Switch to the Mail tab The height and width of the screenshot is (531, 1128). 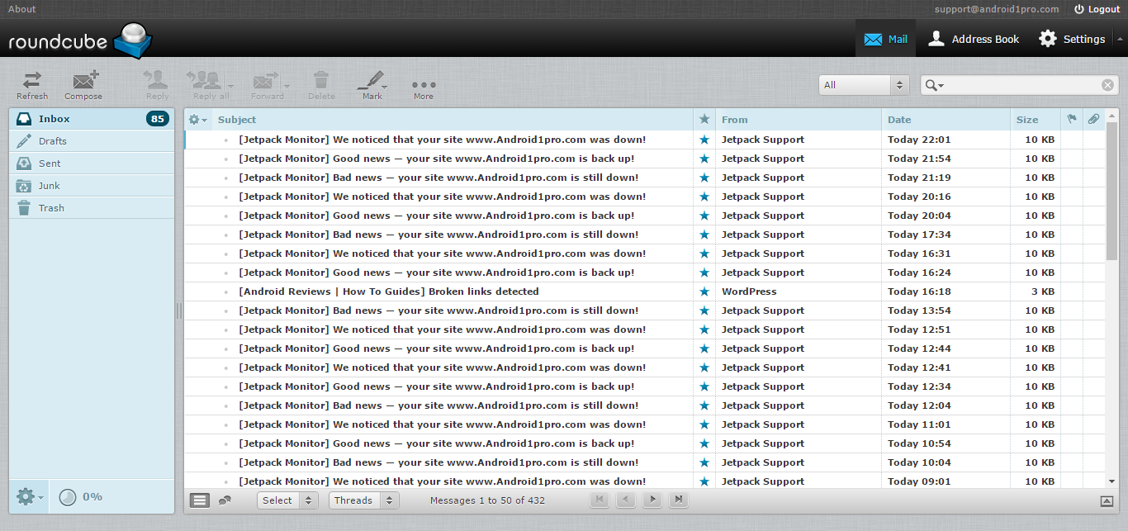[885, 39]
